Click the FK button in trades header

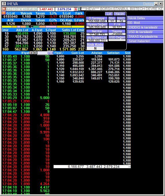coord(50,53)
